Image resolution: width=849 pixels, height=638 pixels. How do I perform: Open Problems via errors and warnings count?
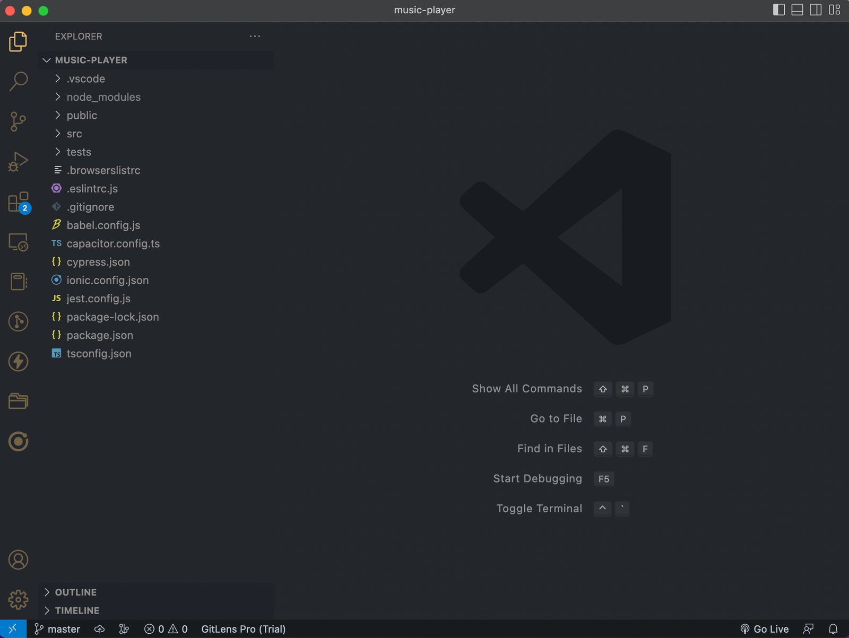click(166, 629)
